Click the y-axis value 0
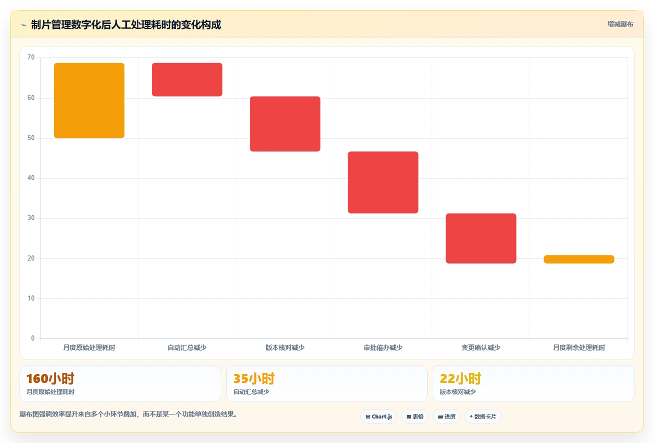The width and height of the screenshot is (654, 443). (x=33, y=338)
